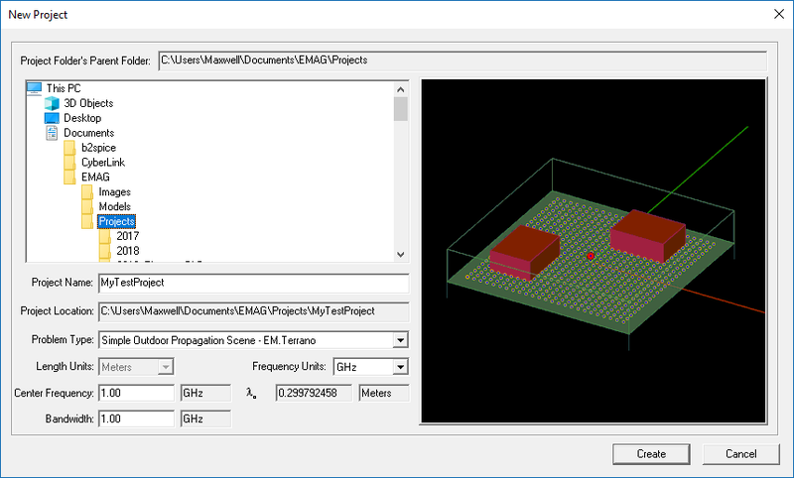
Task: Choose the Models folder in tree
Action: [114, 207]
